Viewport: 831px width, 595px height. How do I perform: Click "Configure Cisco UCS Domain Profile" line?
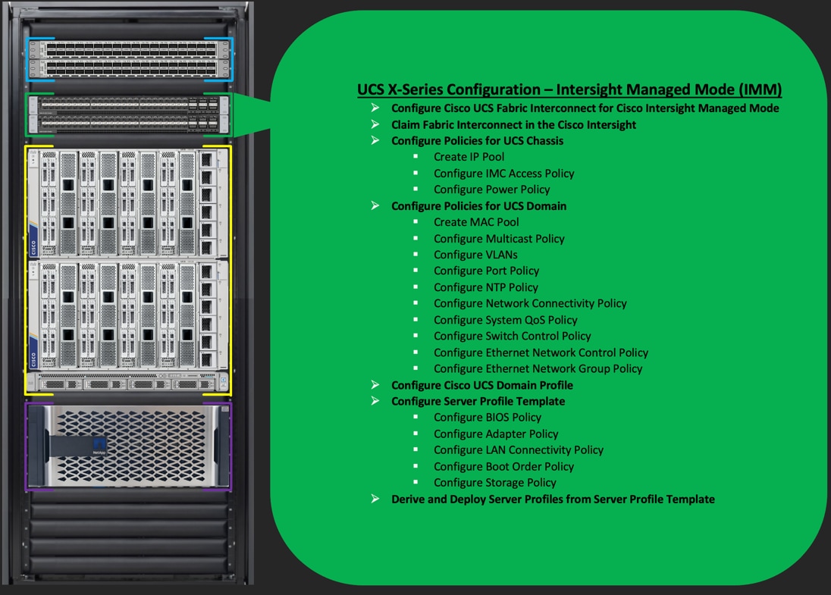pos(481,385)
